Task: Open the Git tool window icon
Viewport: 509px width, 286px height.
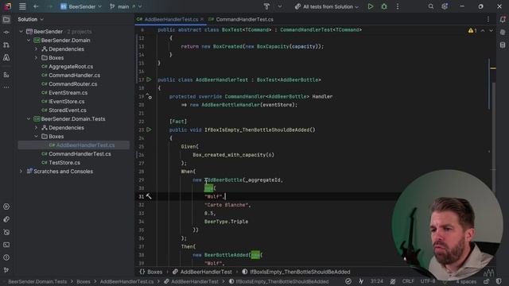Action: [x=6, y=270]
